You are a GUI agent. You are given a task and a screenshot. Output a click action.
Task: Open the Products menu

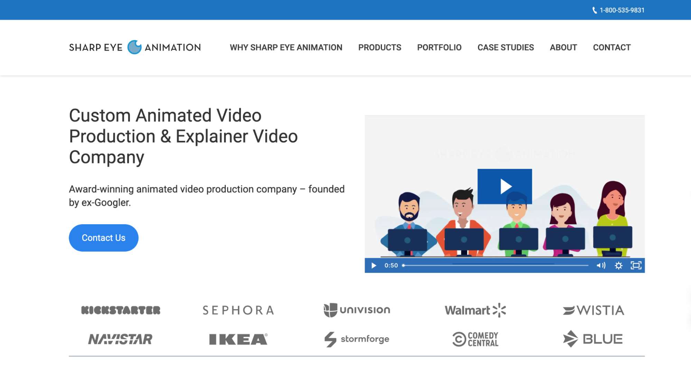point(380,47)
